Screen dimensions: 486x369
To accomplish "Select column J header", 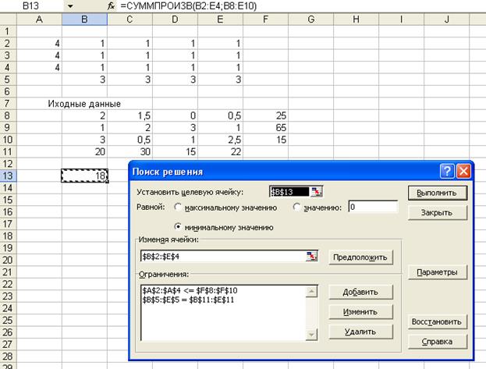I will [447, 20].
